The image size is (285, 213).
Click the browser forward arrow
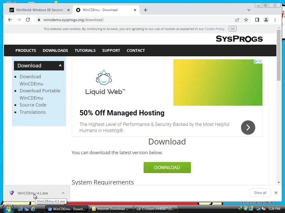point(19,20)
